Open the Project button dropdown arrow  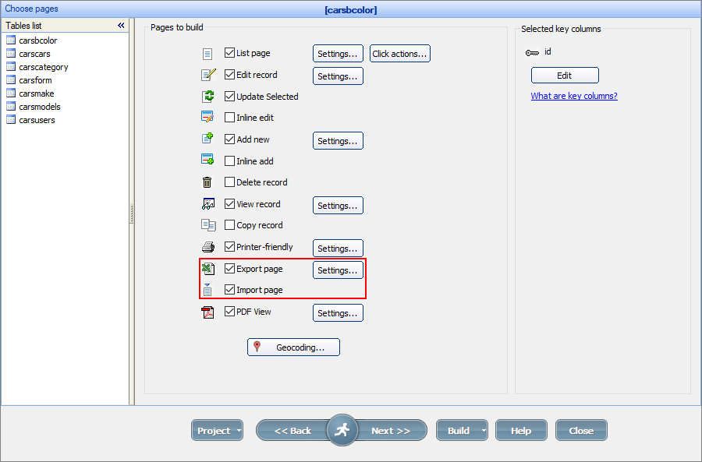click(x=238, y=429)
